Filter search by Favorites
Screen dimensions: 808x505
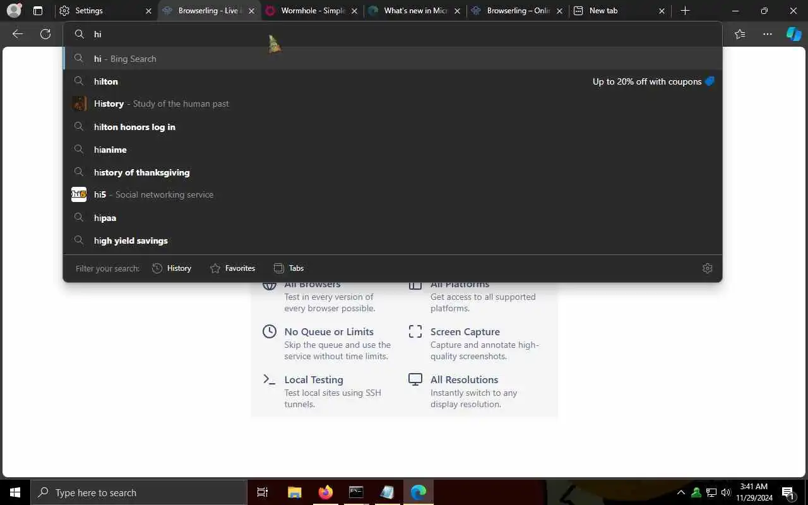[232, 268]
